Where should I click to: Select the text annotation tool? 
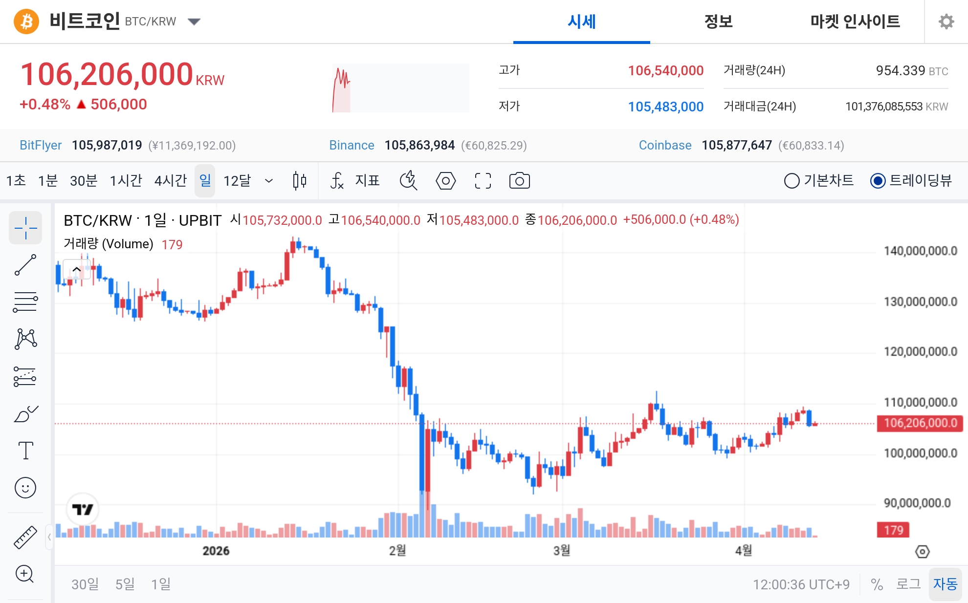[x=25, y=450]
